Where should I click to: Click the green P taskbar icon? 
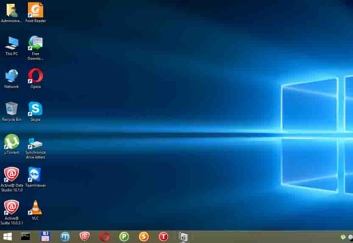[124, 237]
